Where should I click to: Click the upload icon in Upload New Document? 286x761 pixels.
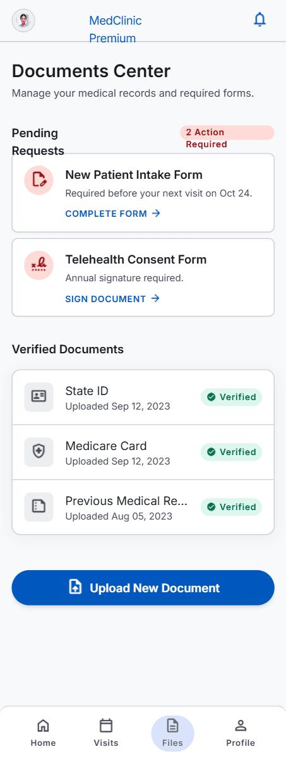[x=75, y=588]
